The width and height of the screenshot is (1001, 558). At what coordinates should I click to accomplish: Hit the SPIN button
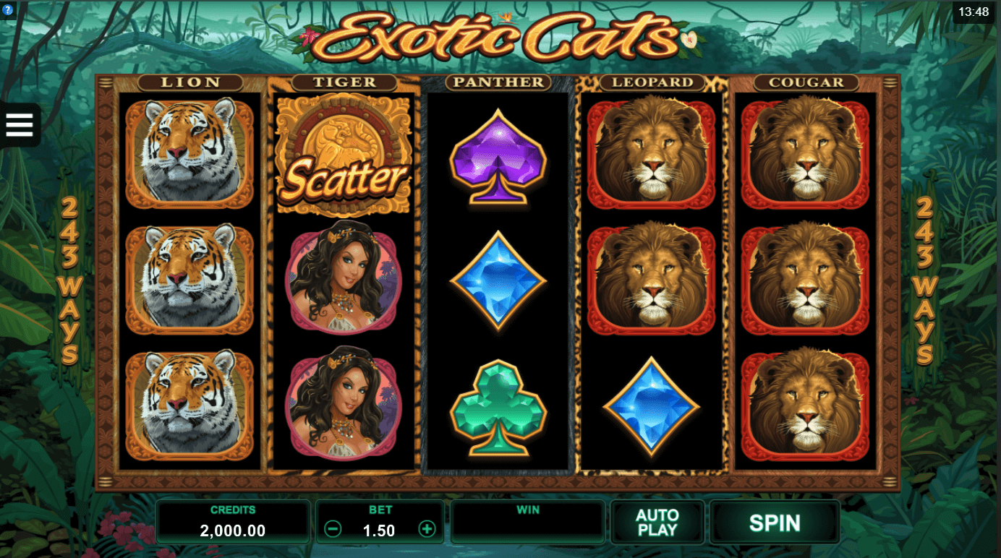coord(775,522)
